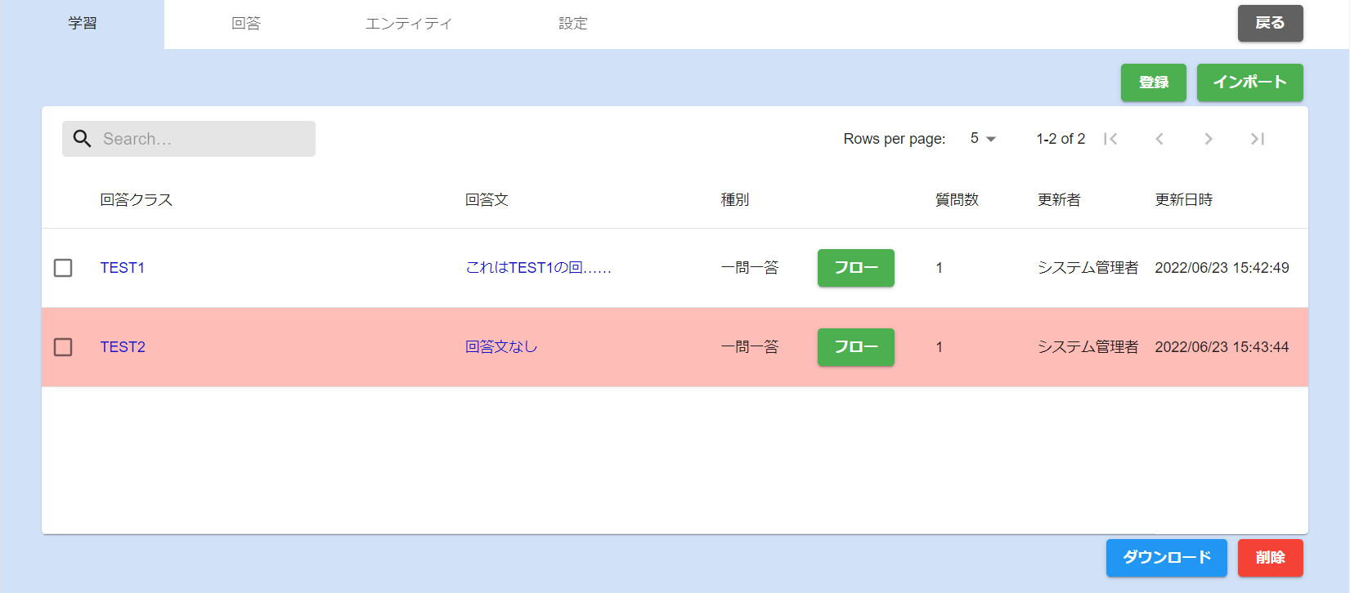This screenshot has height=593, width=1350.
Task: Open the TEST1 answer class link
Action: [123, 268]
